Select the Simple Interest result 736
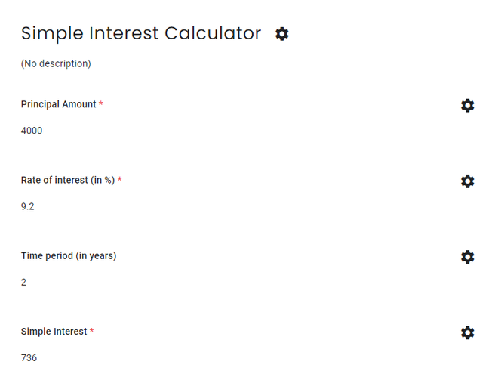This screenshot has height=380, width=498. click(29, 357)
